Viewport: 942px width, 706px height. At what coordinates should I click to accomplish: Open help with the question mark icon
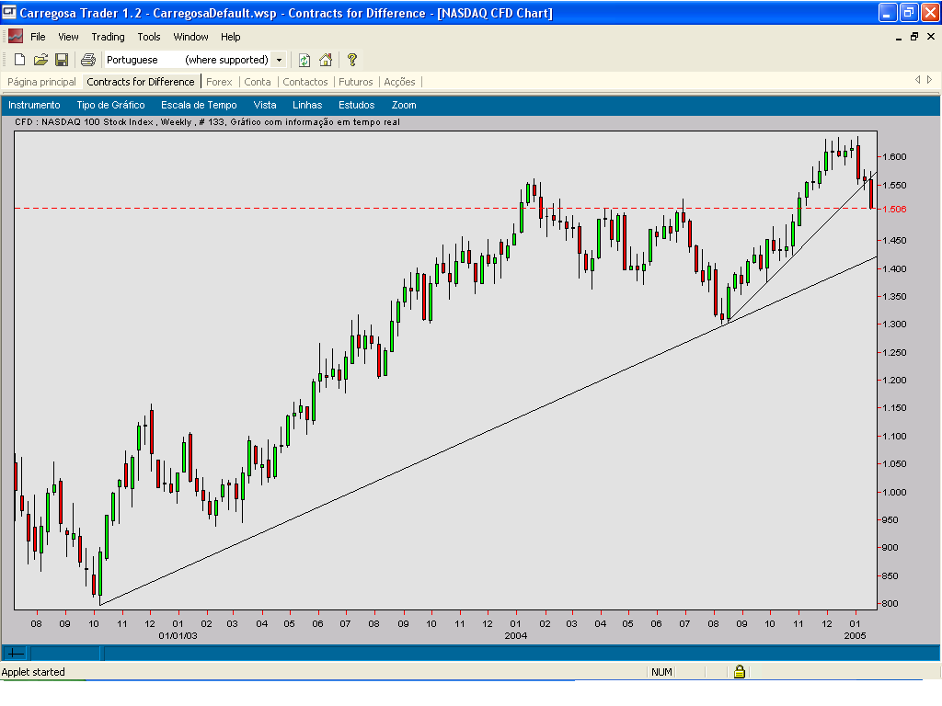tap(351, 60)
